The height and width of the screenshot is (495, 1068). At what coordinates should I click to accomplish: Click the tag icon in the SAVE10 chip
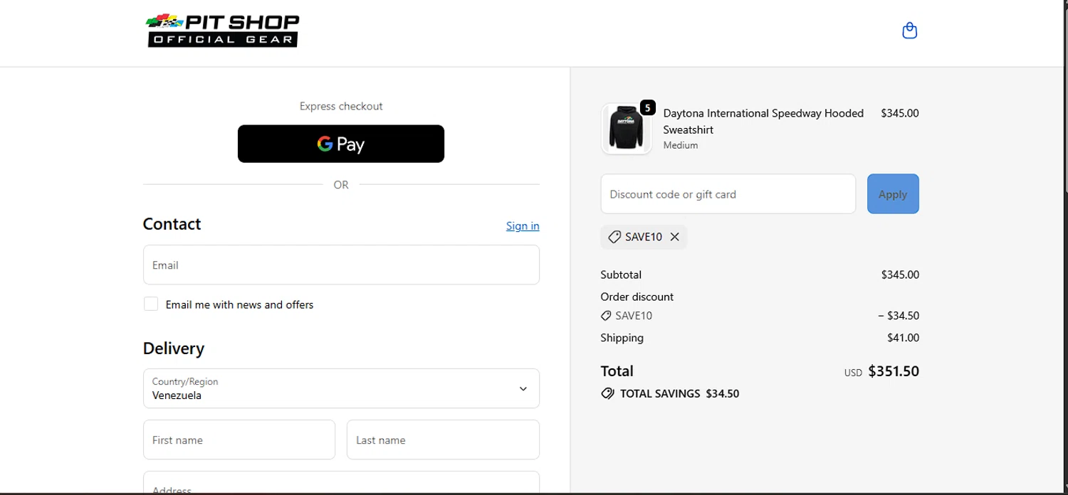point(614,237)
